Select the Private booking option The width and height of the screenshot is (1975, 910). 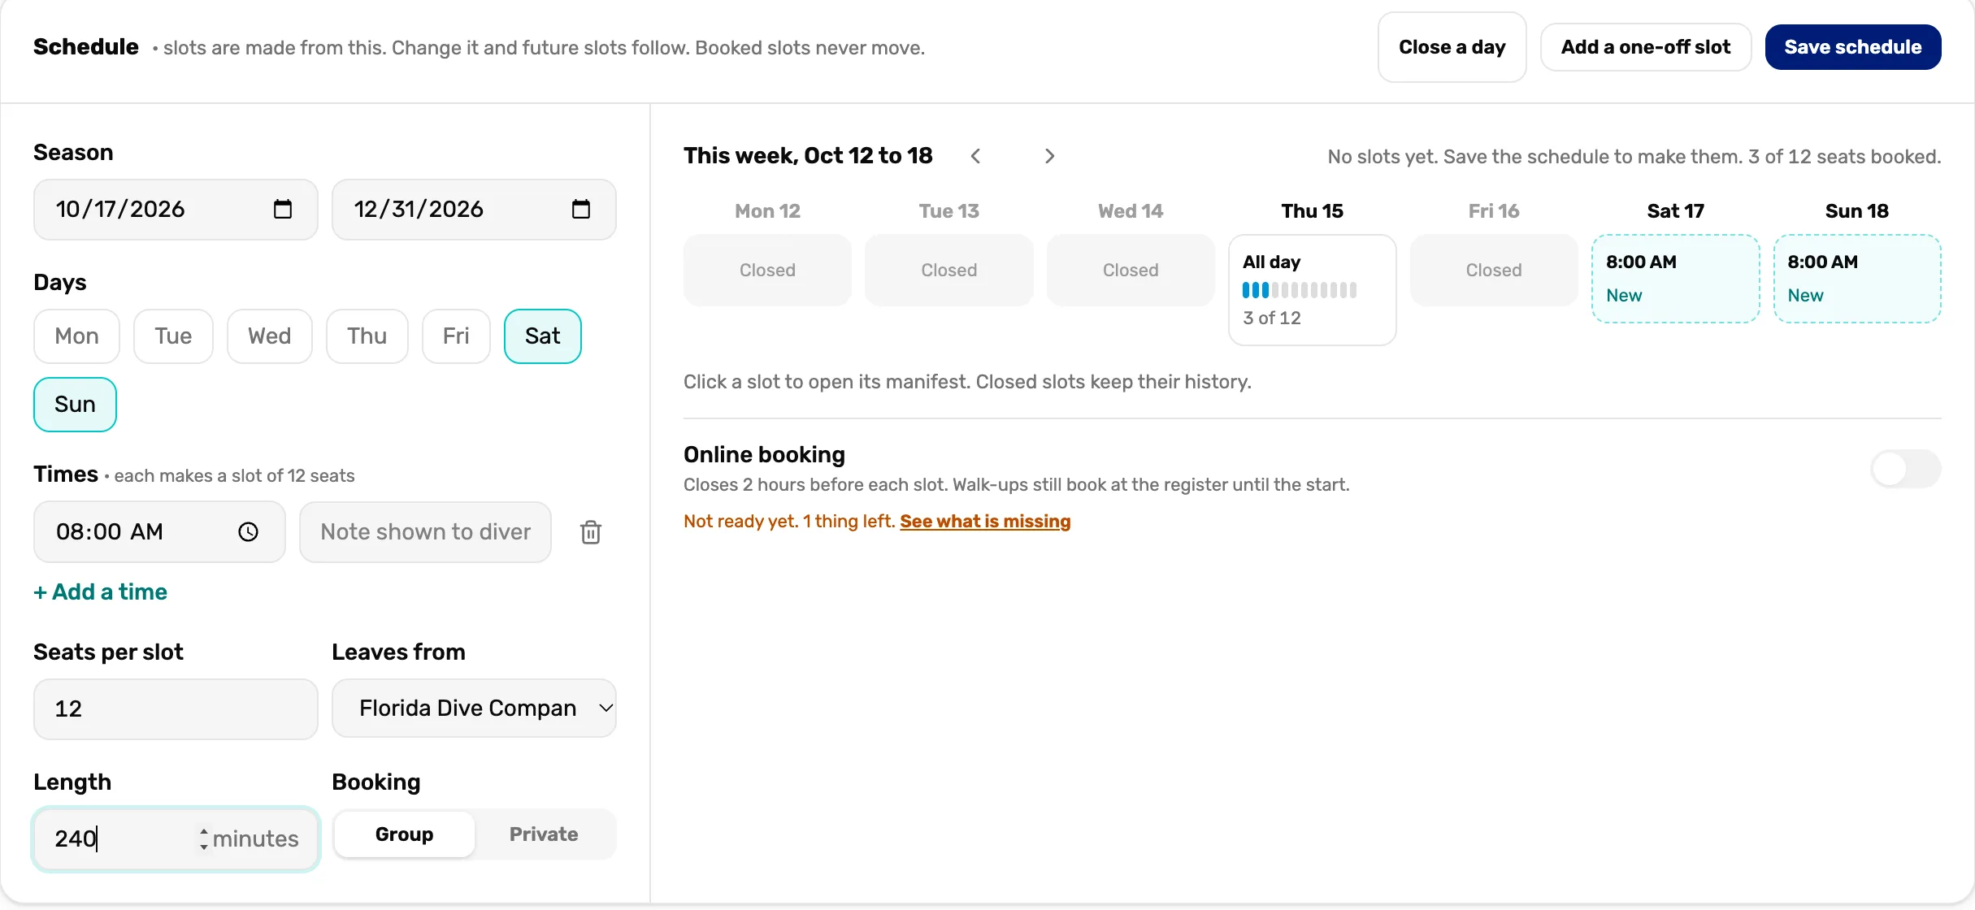pyautogui.click(x=544, y=834)
